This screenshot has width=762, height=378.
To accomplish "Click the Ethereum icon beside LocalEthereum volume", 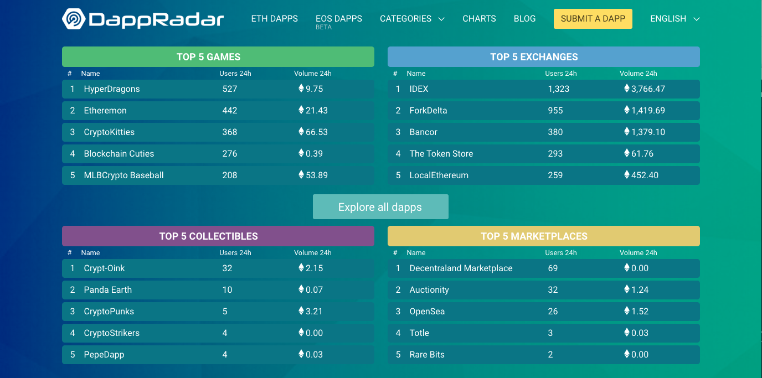I will pos(627,175).
